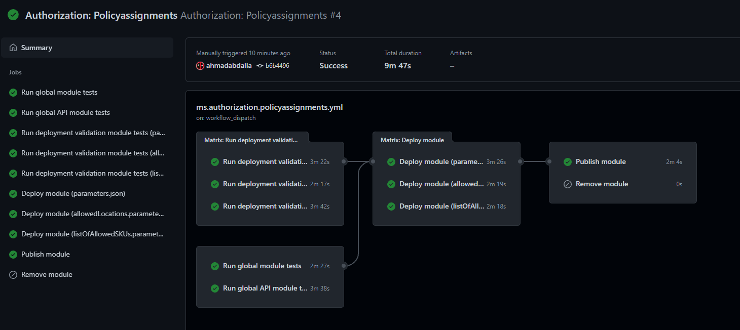Viewport: 740px width, 330px height.
Task: Open the Summary tab in the sidebar
Action: (x=36, y=48)
